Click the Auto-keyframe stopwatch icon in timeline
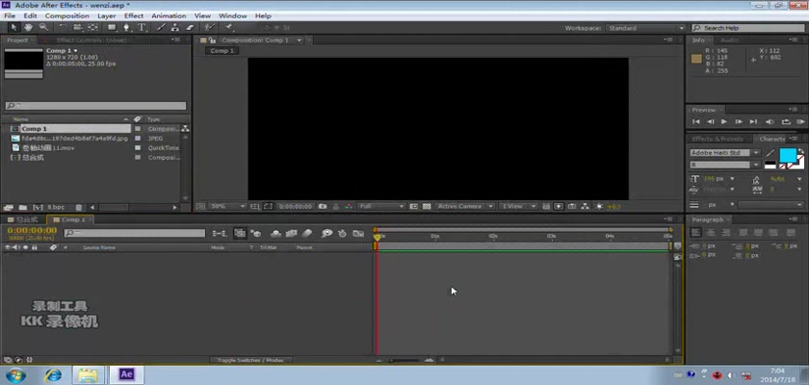 (x=342, y=234)
